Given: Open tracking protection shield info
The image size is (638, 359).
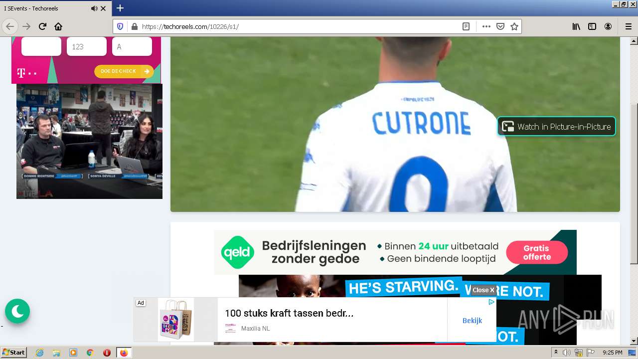Looking at the screenshot, I should click(120, 26).
